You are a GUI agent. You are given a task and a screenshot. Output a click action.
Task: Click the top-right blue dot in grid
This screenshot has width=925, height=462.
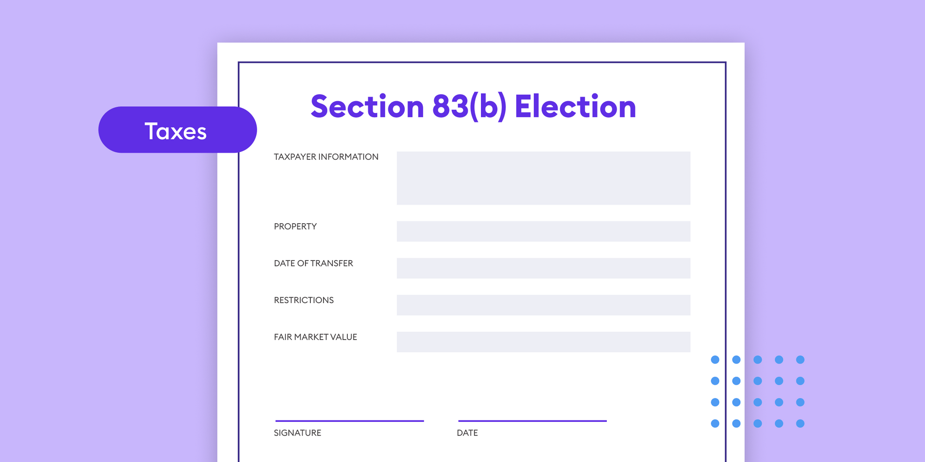800,359
